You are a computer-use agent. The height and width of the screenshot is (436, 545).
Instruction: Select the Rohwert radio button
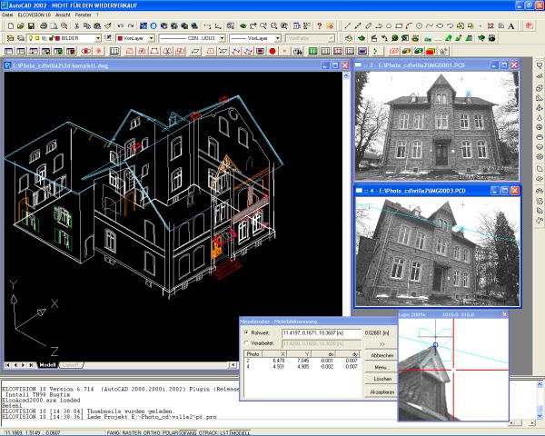point(246,332)
